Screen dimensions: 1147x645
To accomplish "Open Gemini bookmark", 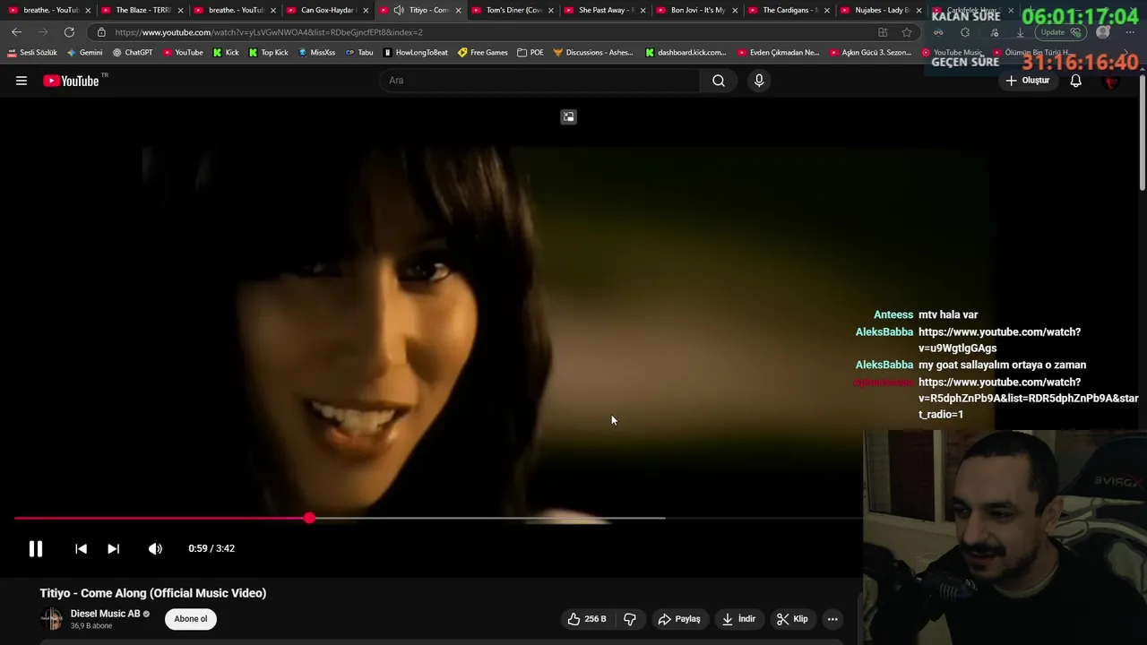I will coord(85,53).
